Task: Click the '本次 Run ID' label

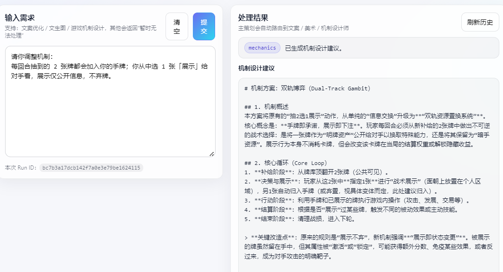Action: (x=20, y=168)
